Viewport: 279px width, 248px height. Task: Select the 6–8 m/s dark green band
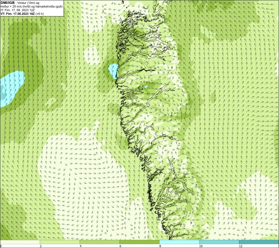click(139, 242)
